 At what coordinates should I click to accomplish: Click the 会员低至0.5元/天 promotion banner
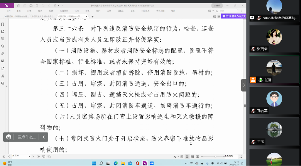(x=234, y=16)
